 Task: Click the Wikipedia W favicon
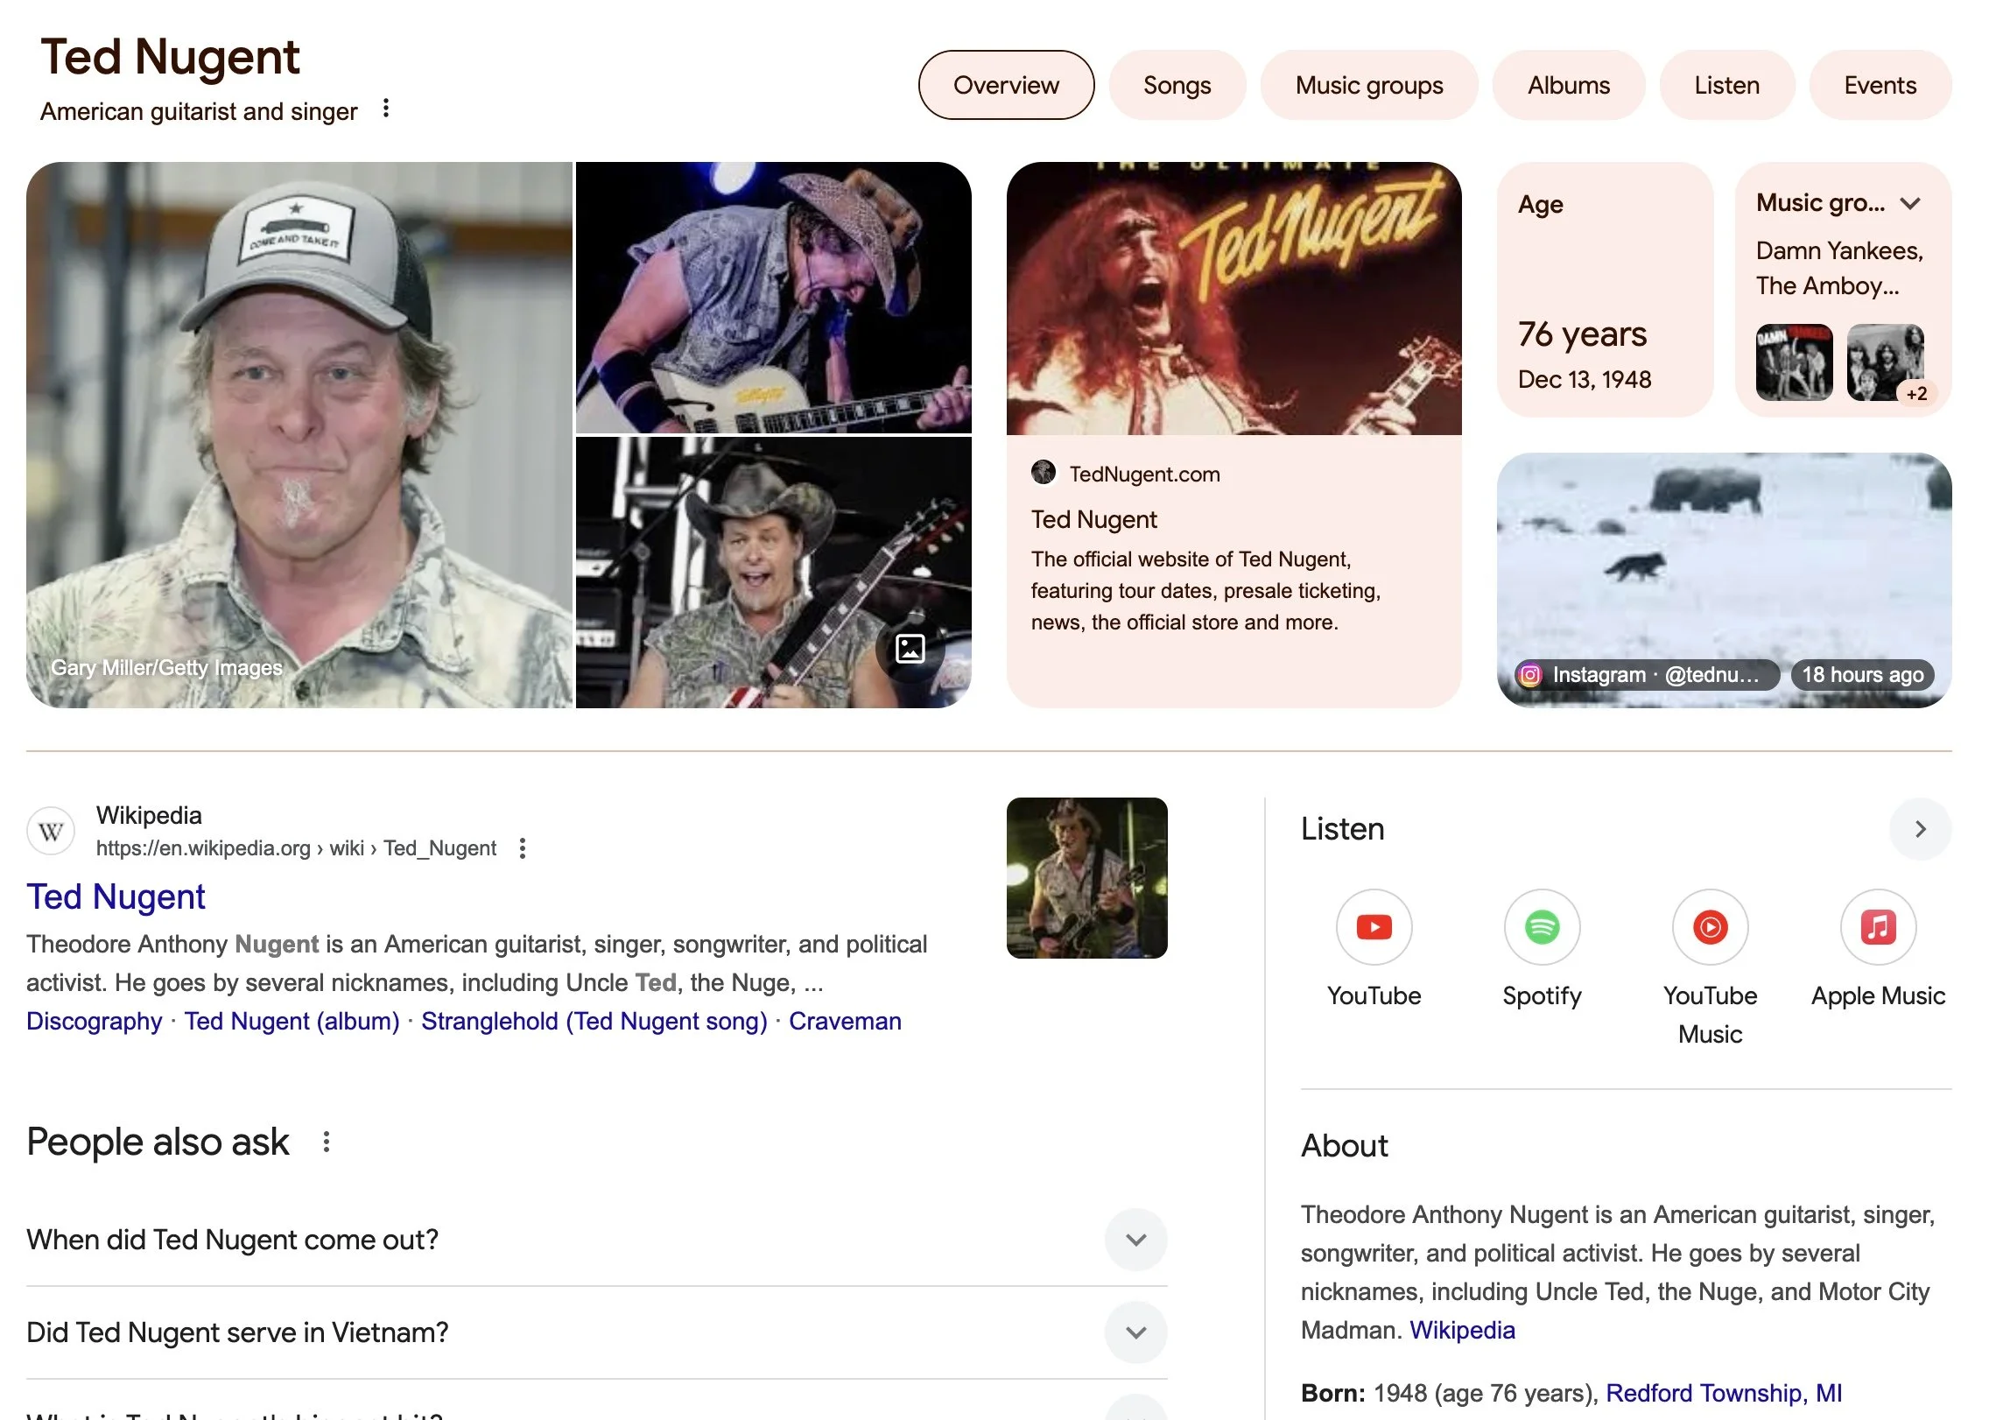click(51, 831)
